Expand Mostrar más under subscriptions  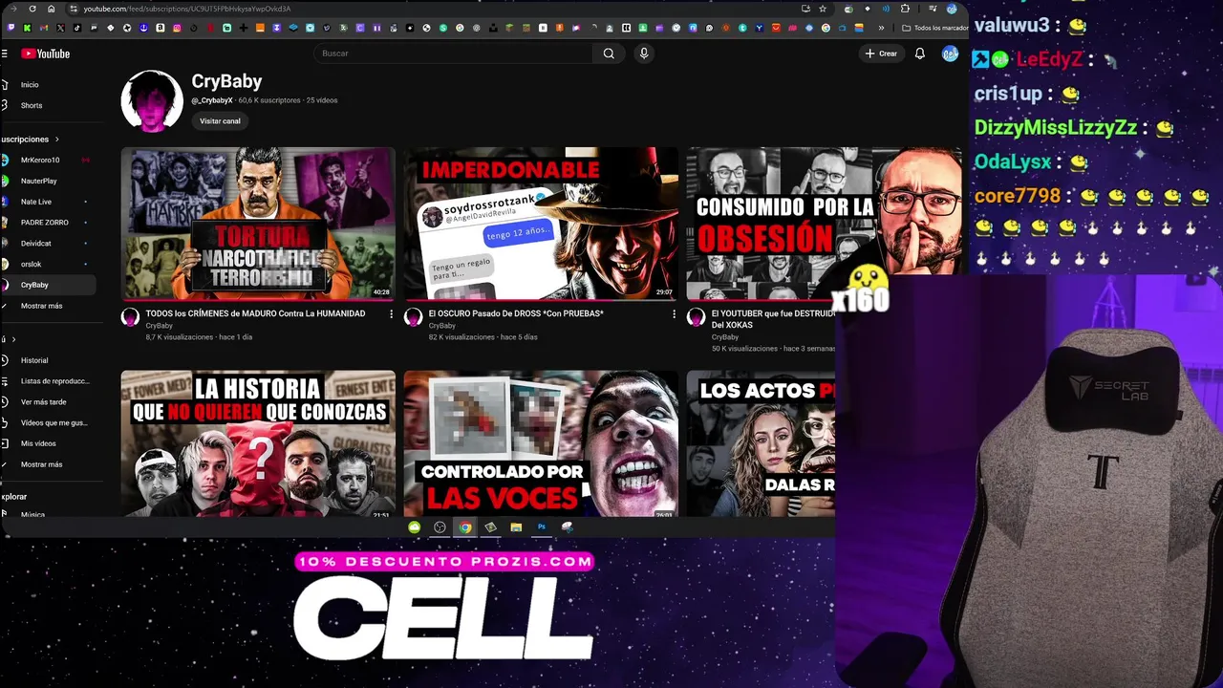pyautogui.click(x=41, y=306)
